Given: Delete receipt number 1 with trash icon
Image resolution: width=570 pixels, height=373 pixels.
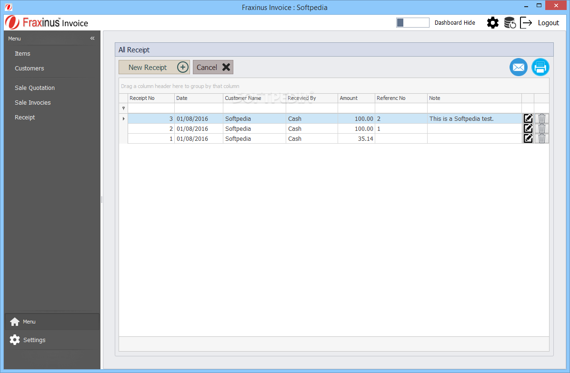Looking at the screenshot, I should [x=541, y=138].
